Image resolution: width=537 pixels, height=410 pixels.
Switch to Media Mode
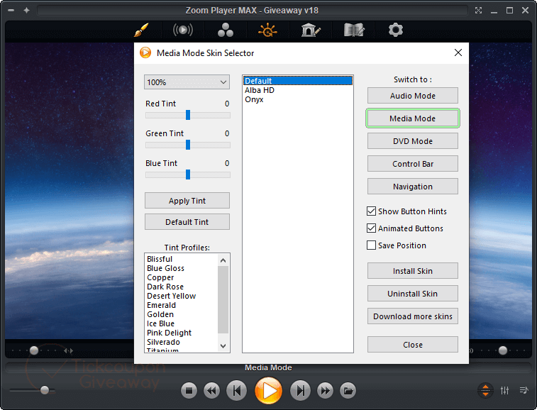click(413, 118)
